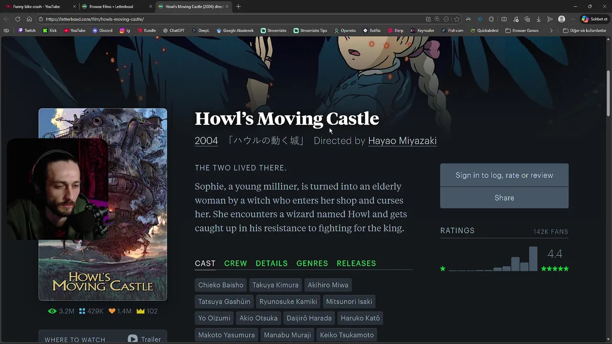612x344 pixels.
Task: Switch to the Funny bike crash YouTube tab
Action: (x=37, y=7)
